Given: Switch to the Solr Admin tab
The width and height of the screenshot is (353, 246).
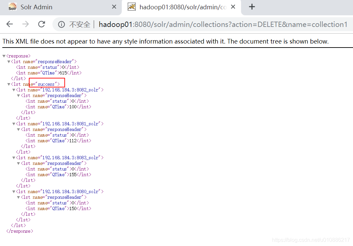Looking at the screenshot, I should pos(61,7).
